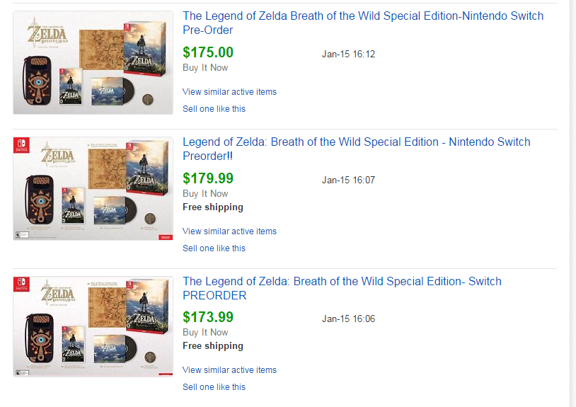Click the vertical scrollbar on the right edge
This screenshot has width=576, height=407.
click(x=572, y=204)
